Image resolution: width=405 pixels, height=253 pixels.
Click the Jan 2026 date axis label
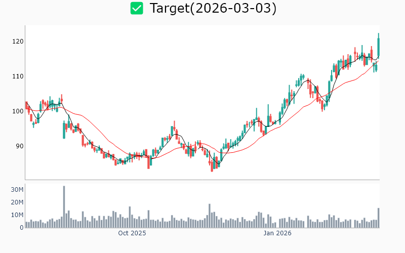pyautogui.click(x=277, y=233)
